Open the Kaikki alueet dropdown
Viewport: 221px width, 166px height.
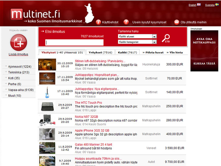[137, 36]
